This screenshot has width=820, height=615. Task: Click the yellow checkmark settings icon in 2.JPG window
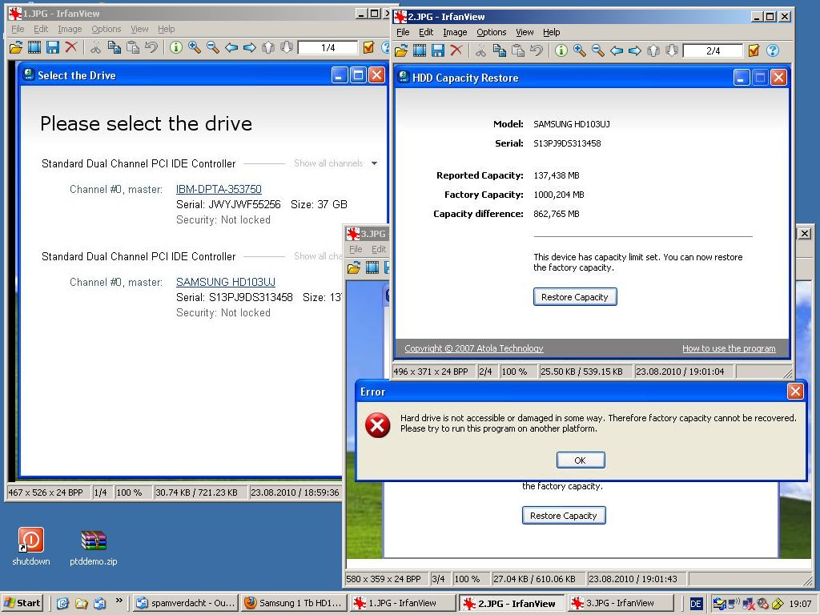click(754, 50)
